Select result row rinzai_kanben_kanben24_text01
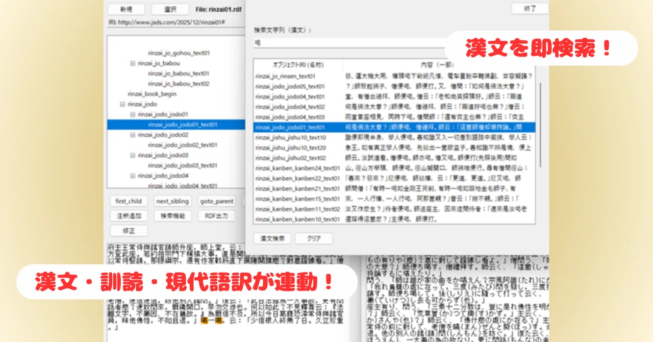Viewport: 653px width, 342px height. click(394, 168)
